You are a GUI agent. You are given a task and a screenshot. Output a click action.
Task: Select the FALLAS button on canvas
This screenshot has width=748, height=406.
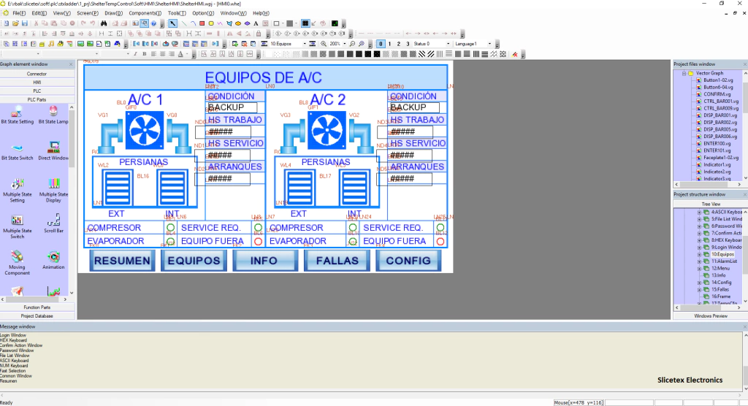point(337,261)
